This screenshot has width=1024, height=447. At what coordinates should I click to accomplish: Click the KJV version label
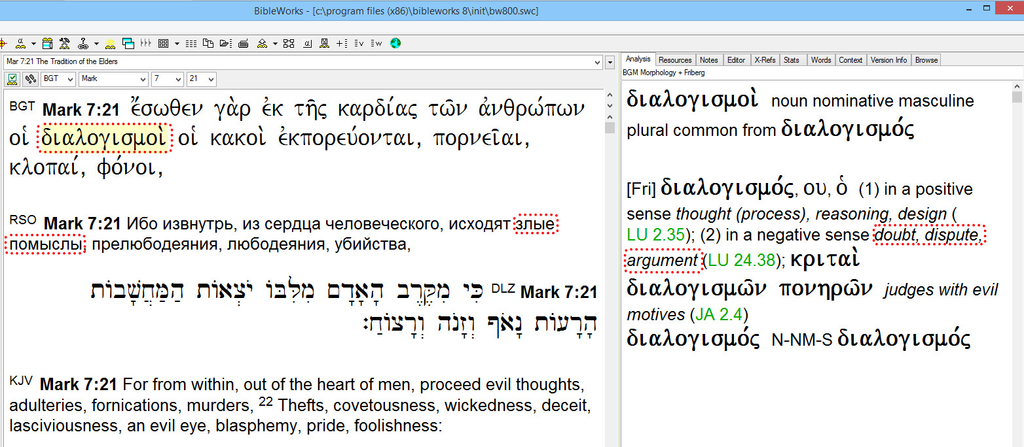[22, 380]
